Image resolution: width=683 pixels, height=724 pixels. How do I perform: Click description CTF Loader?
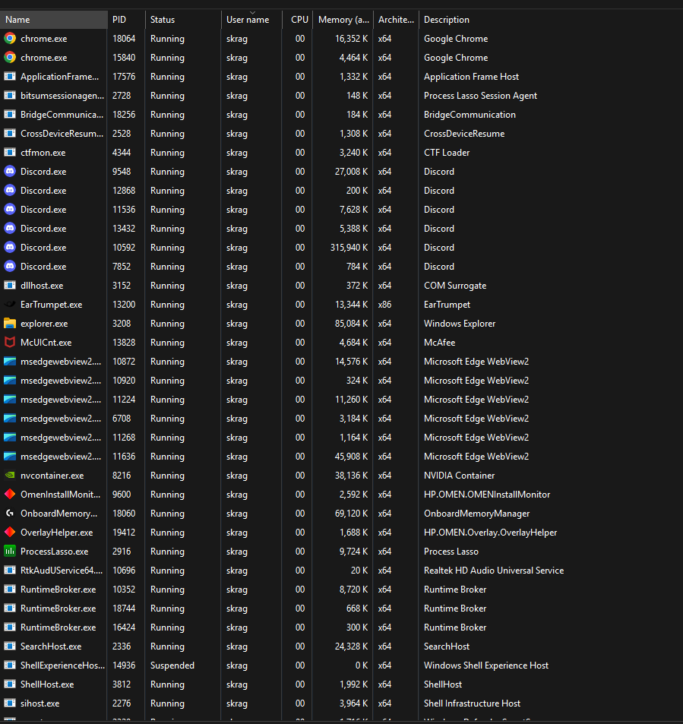coord(447,153)
